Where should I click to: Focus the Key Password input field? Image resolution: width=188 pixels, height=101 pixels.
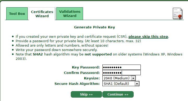tap(121, 67)
